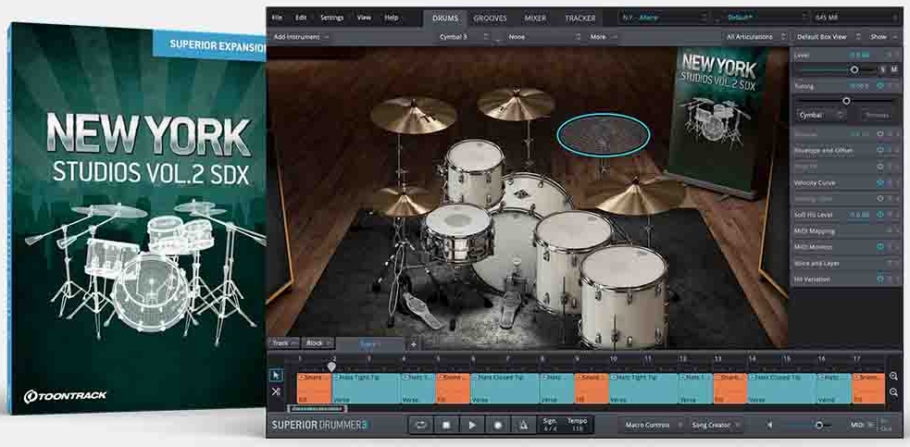Screen dimensions: 910x447
Task: Switch to the Tracker tab
Action: coord(580,18)
